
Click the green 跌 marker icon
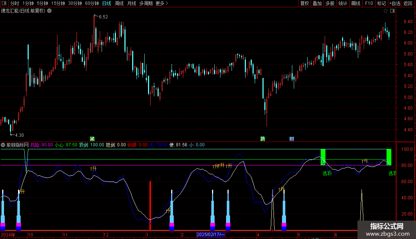pyautogui.click(x=262, y=139)
